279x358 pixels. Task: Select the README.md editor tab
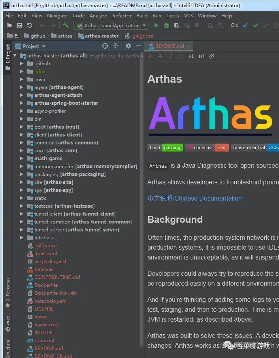point(170,46)
